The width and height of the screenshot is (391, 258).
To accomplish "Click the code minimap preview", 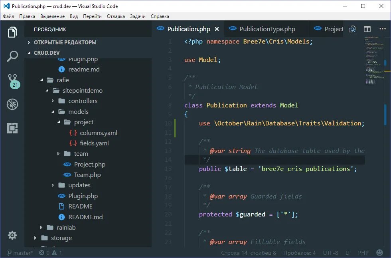I will pos(375,60).
